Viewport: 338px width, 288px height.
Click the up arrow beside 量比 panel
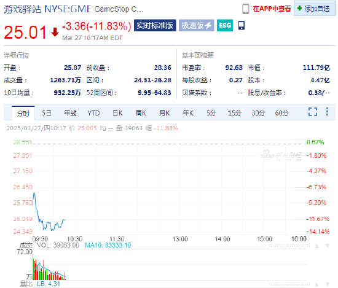tap(316, 284)
